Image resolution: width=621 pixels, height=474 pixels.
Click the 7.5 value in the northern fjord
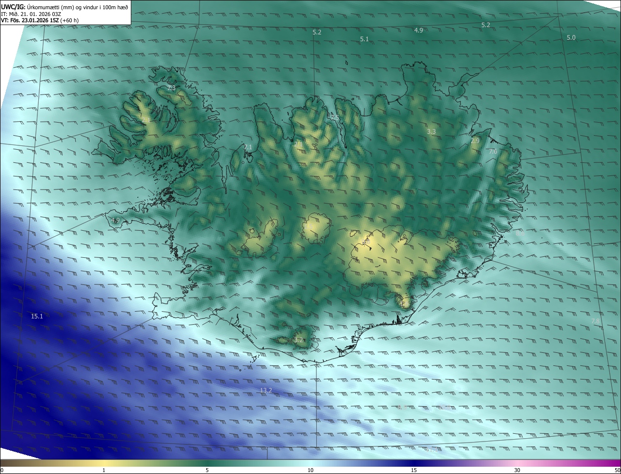(335, 118)
